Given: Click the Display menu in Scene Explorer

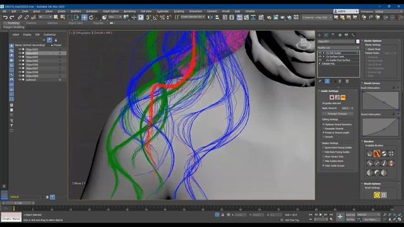Looking at the screenshot, I should pos(27,35).
